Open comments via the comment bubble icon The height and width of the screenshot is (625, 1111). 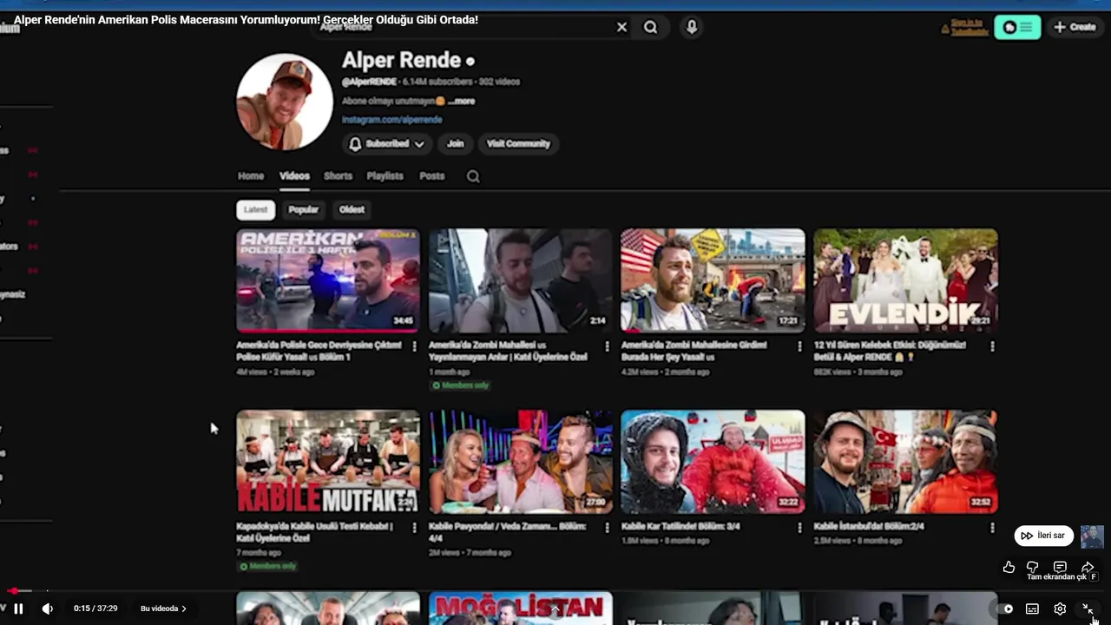1060,567
